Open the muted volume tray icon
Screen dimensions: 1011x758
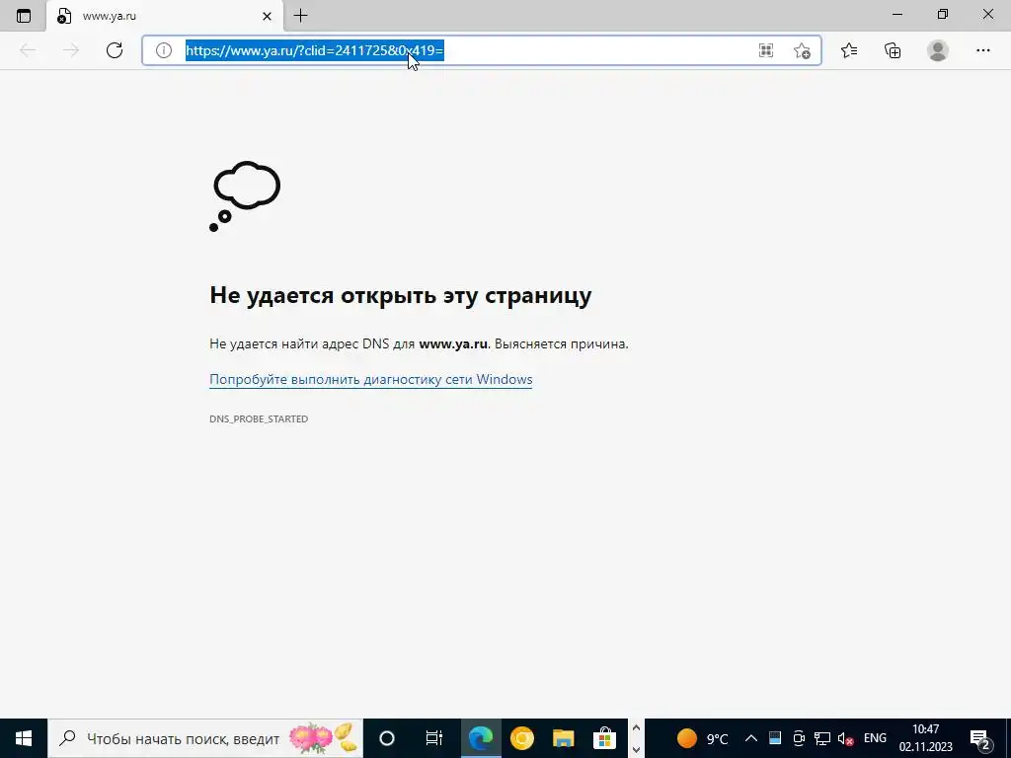pyautogui.click(x=845, y=738)
